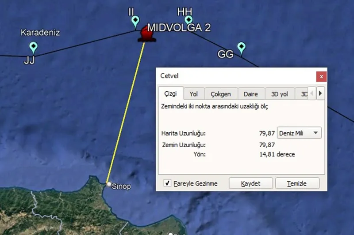Click the JJ placemark pin
The height and width of the screenshot is (235, 354).
click(33, 47)
